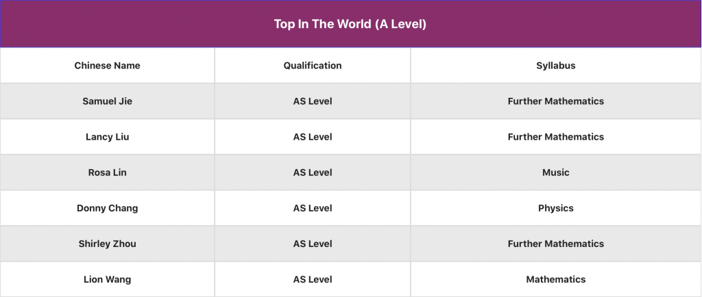Select the Qualification column header
This screenshot has width=702, height=297.
[x=313, y=66]
